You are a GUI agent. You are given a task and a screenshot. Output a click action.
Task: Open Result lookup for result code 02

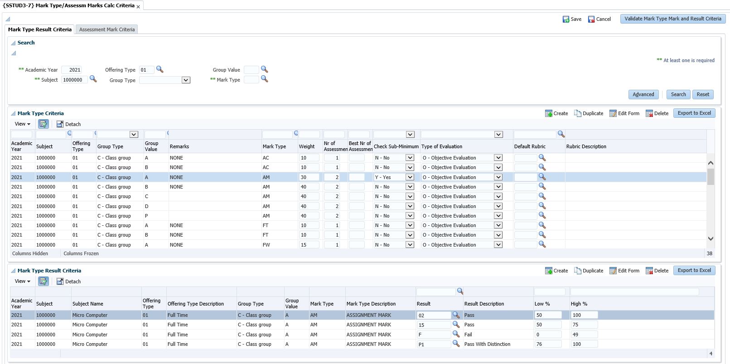click(x=456, y=315)
